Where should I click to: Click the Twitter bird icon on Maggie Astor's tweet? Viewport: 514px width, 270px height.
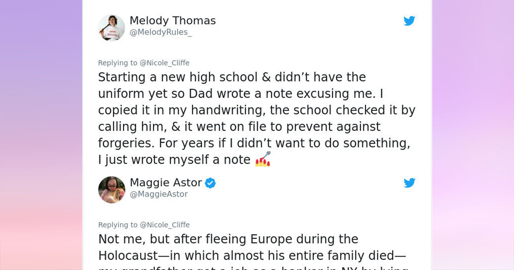point(409,183)
